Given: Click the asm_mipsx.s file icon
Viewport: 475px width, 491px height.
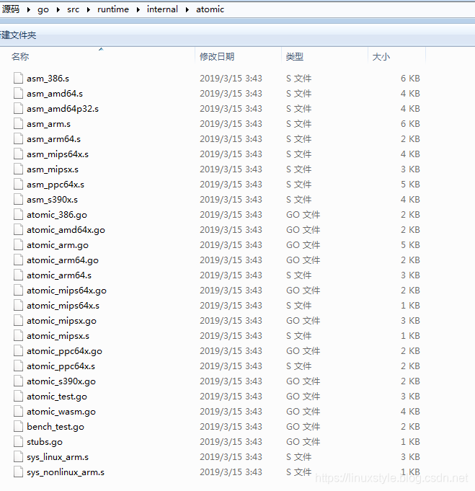Looking at the screenshot, I should coord(19,169).
